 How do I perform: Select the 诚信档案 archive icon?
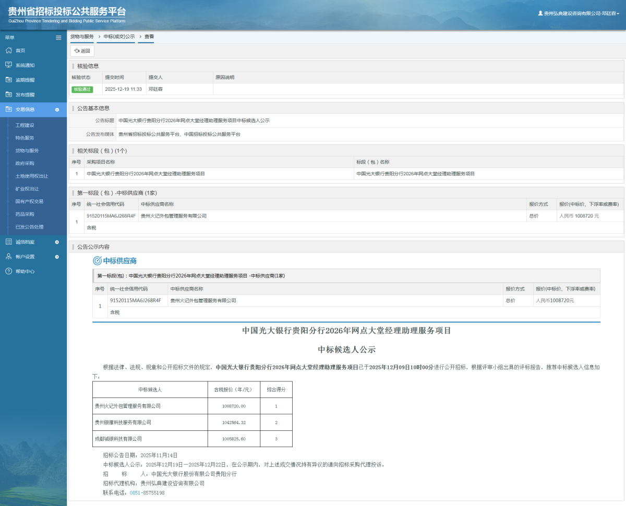point(8,242)
